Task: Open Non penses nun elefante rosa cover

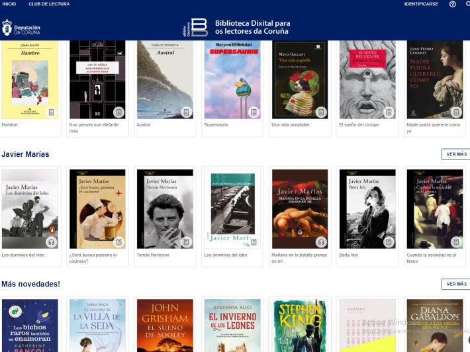Action: point(97,79)
